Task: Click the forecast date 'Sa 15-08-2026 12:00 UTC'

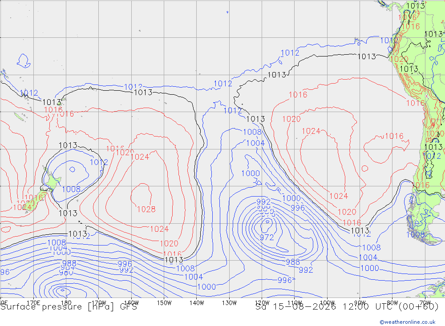Action: [x=325, y=307]
